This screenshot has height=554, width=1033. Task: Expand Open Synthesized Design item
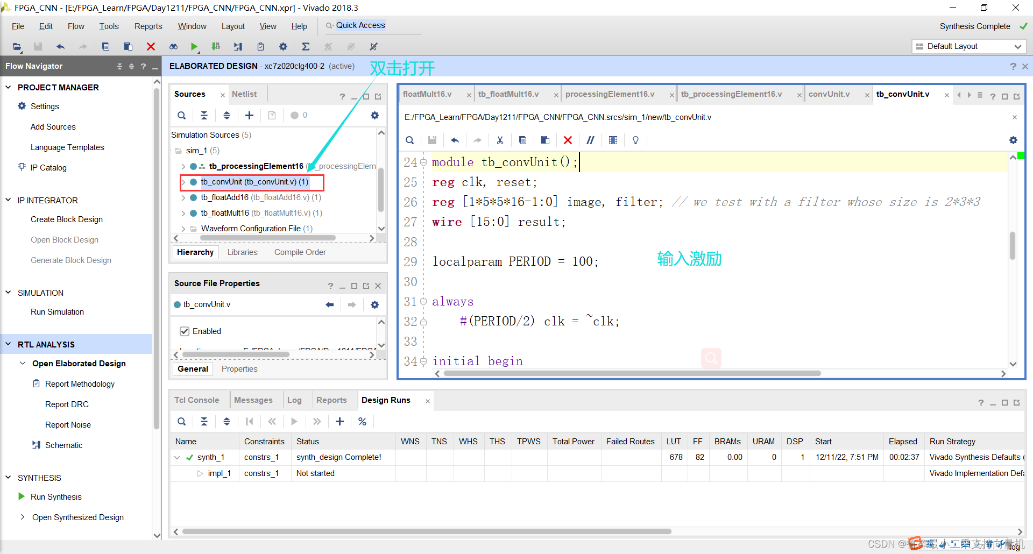click(x=23, y=517)
